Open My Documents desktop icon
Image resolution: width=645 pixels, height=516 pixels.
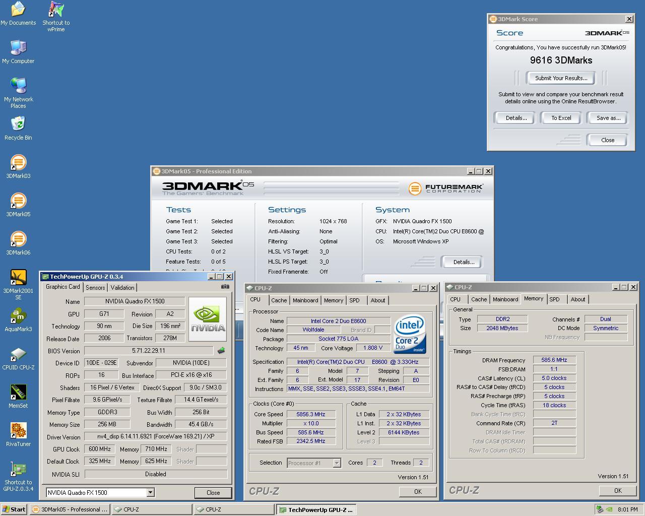18,14
